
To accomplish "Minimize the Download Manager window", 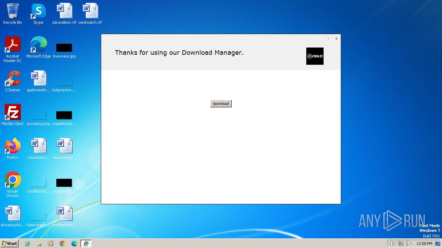I will (x=328, y=39).
